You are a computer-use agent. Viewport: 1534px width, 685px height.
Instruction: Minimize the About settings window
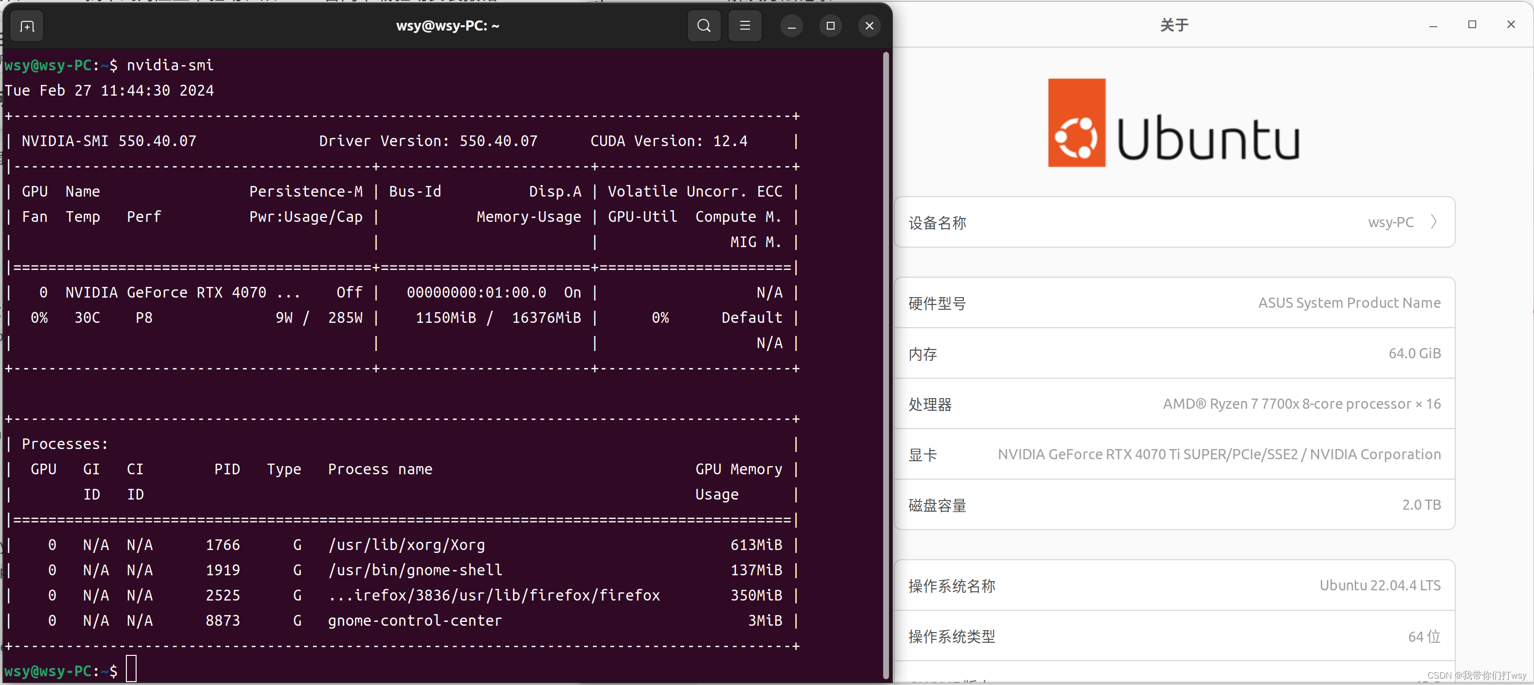pyautogui.click(x=1433, y=25)
